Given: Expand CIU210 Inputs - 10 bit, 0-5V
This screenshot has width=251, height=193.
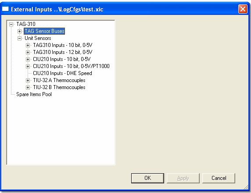Looking at the screenshot, I should coord(28,59).
